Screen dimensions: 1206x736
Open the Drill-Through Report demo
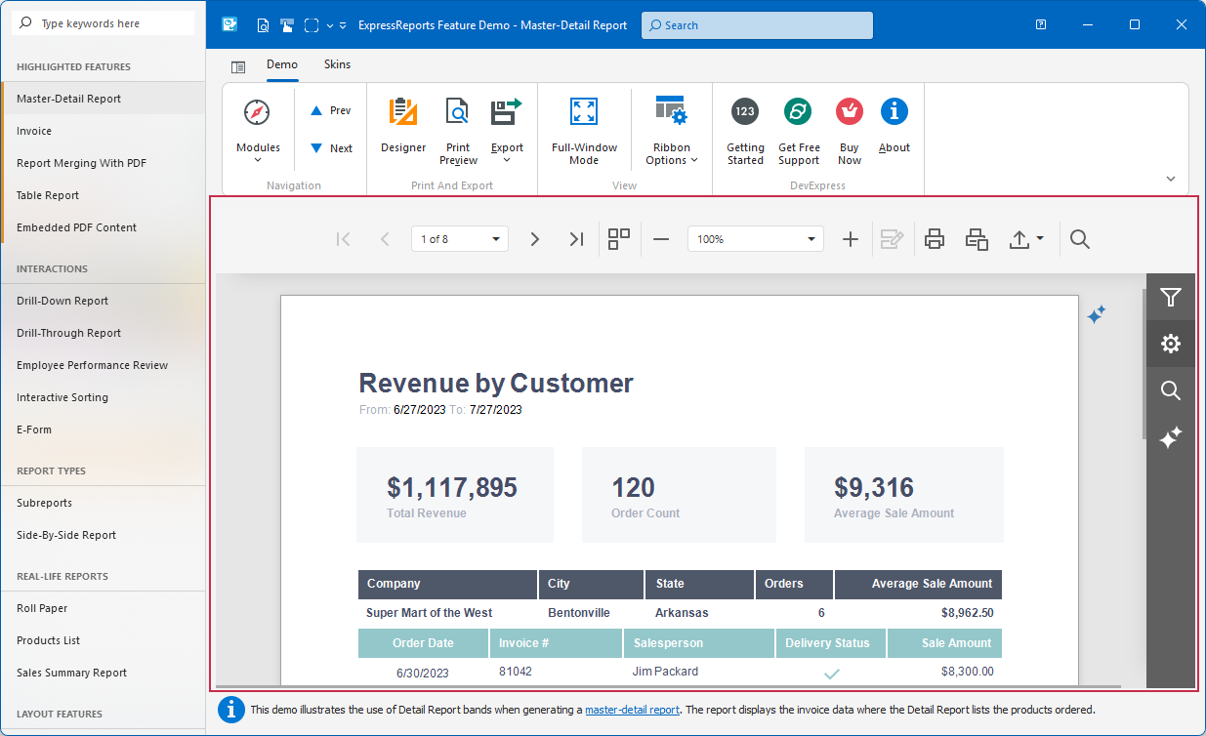click(x=104, y=333)
